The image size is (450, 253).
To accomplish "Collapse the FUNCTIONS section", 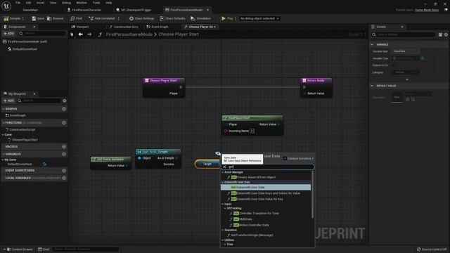I will (4, 123).
